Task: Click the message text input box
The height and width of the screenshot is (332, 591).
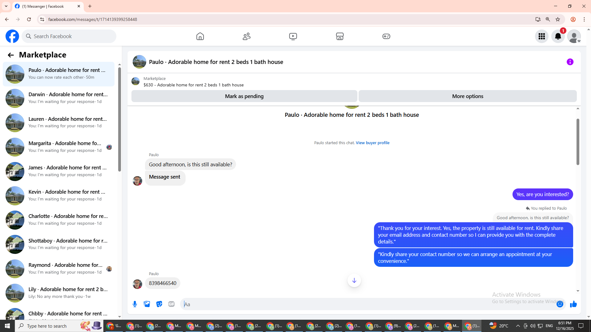Action: click(368, 304)
